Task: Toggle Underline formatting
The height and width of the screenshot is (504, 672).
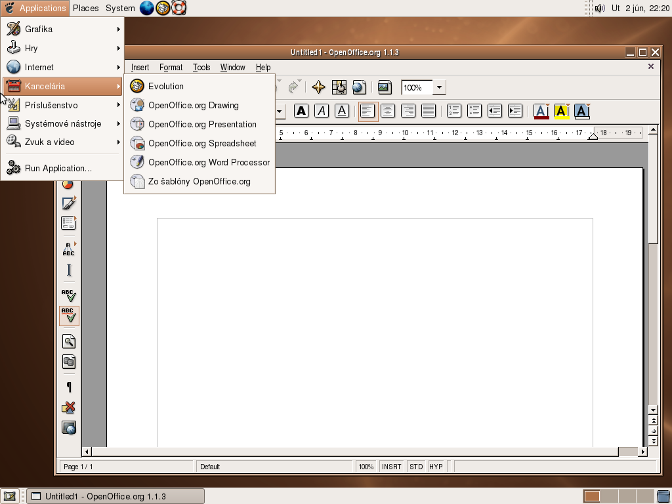Action: [341, 111]
